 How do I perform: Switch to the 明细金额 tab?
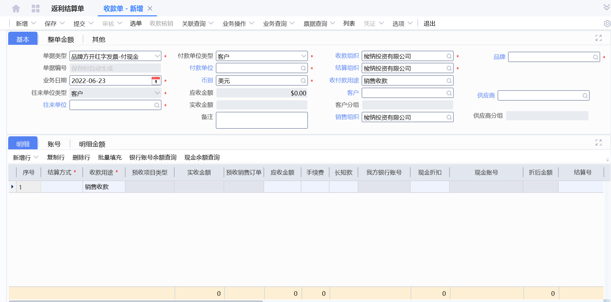coord(92,144)
